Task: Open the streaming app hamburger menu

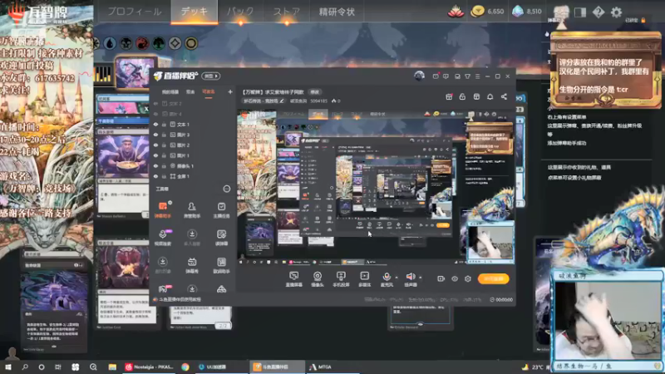Action: coord(477,76)
